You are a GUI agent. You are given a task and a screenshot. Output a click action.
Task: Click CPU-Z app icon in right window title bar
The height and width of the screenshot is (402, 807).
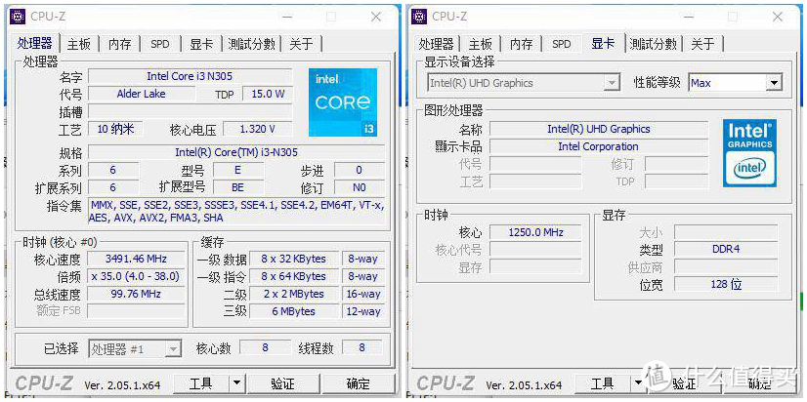[x=419, y=17]
